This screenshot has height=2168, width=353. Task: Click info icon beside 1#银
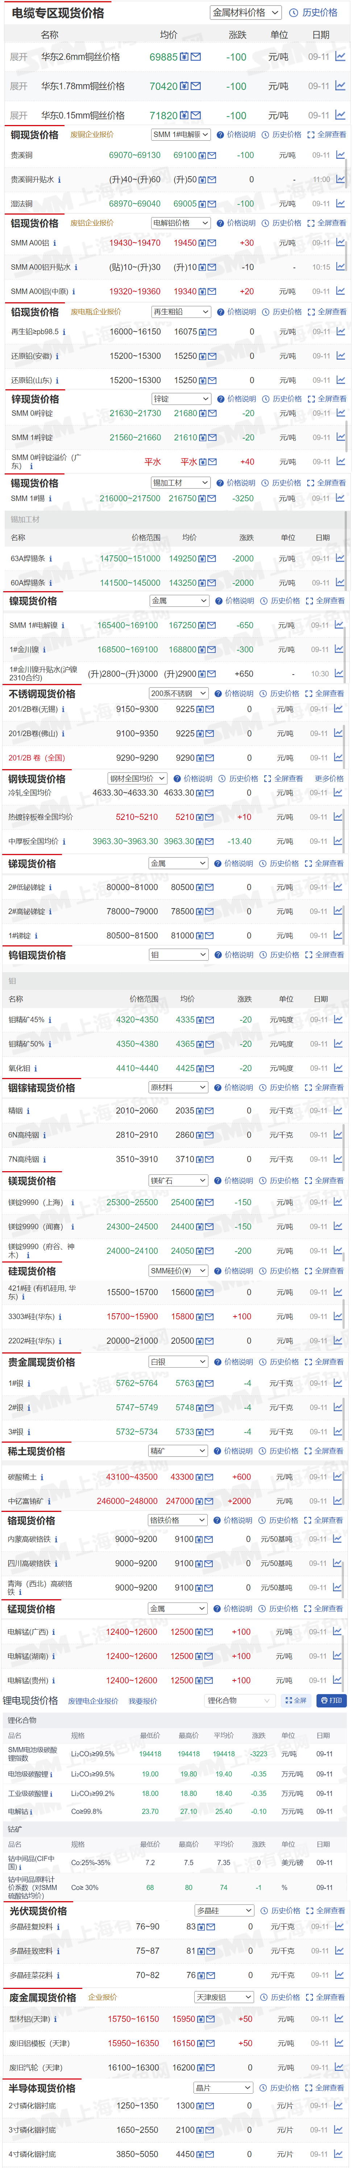[29, 1383]
